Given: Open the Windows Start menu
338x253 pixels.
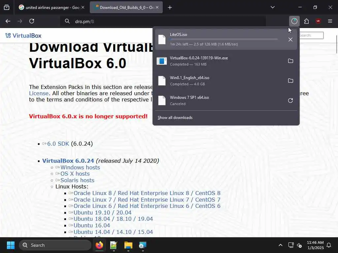Looking at the screenshot, I should [x=11, y=245].
